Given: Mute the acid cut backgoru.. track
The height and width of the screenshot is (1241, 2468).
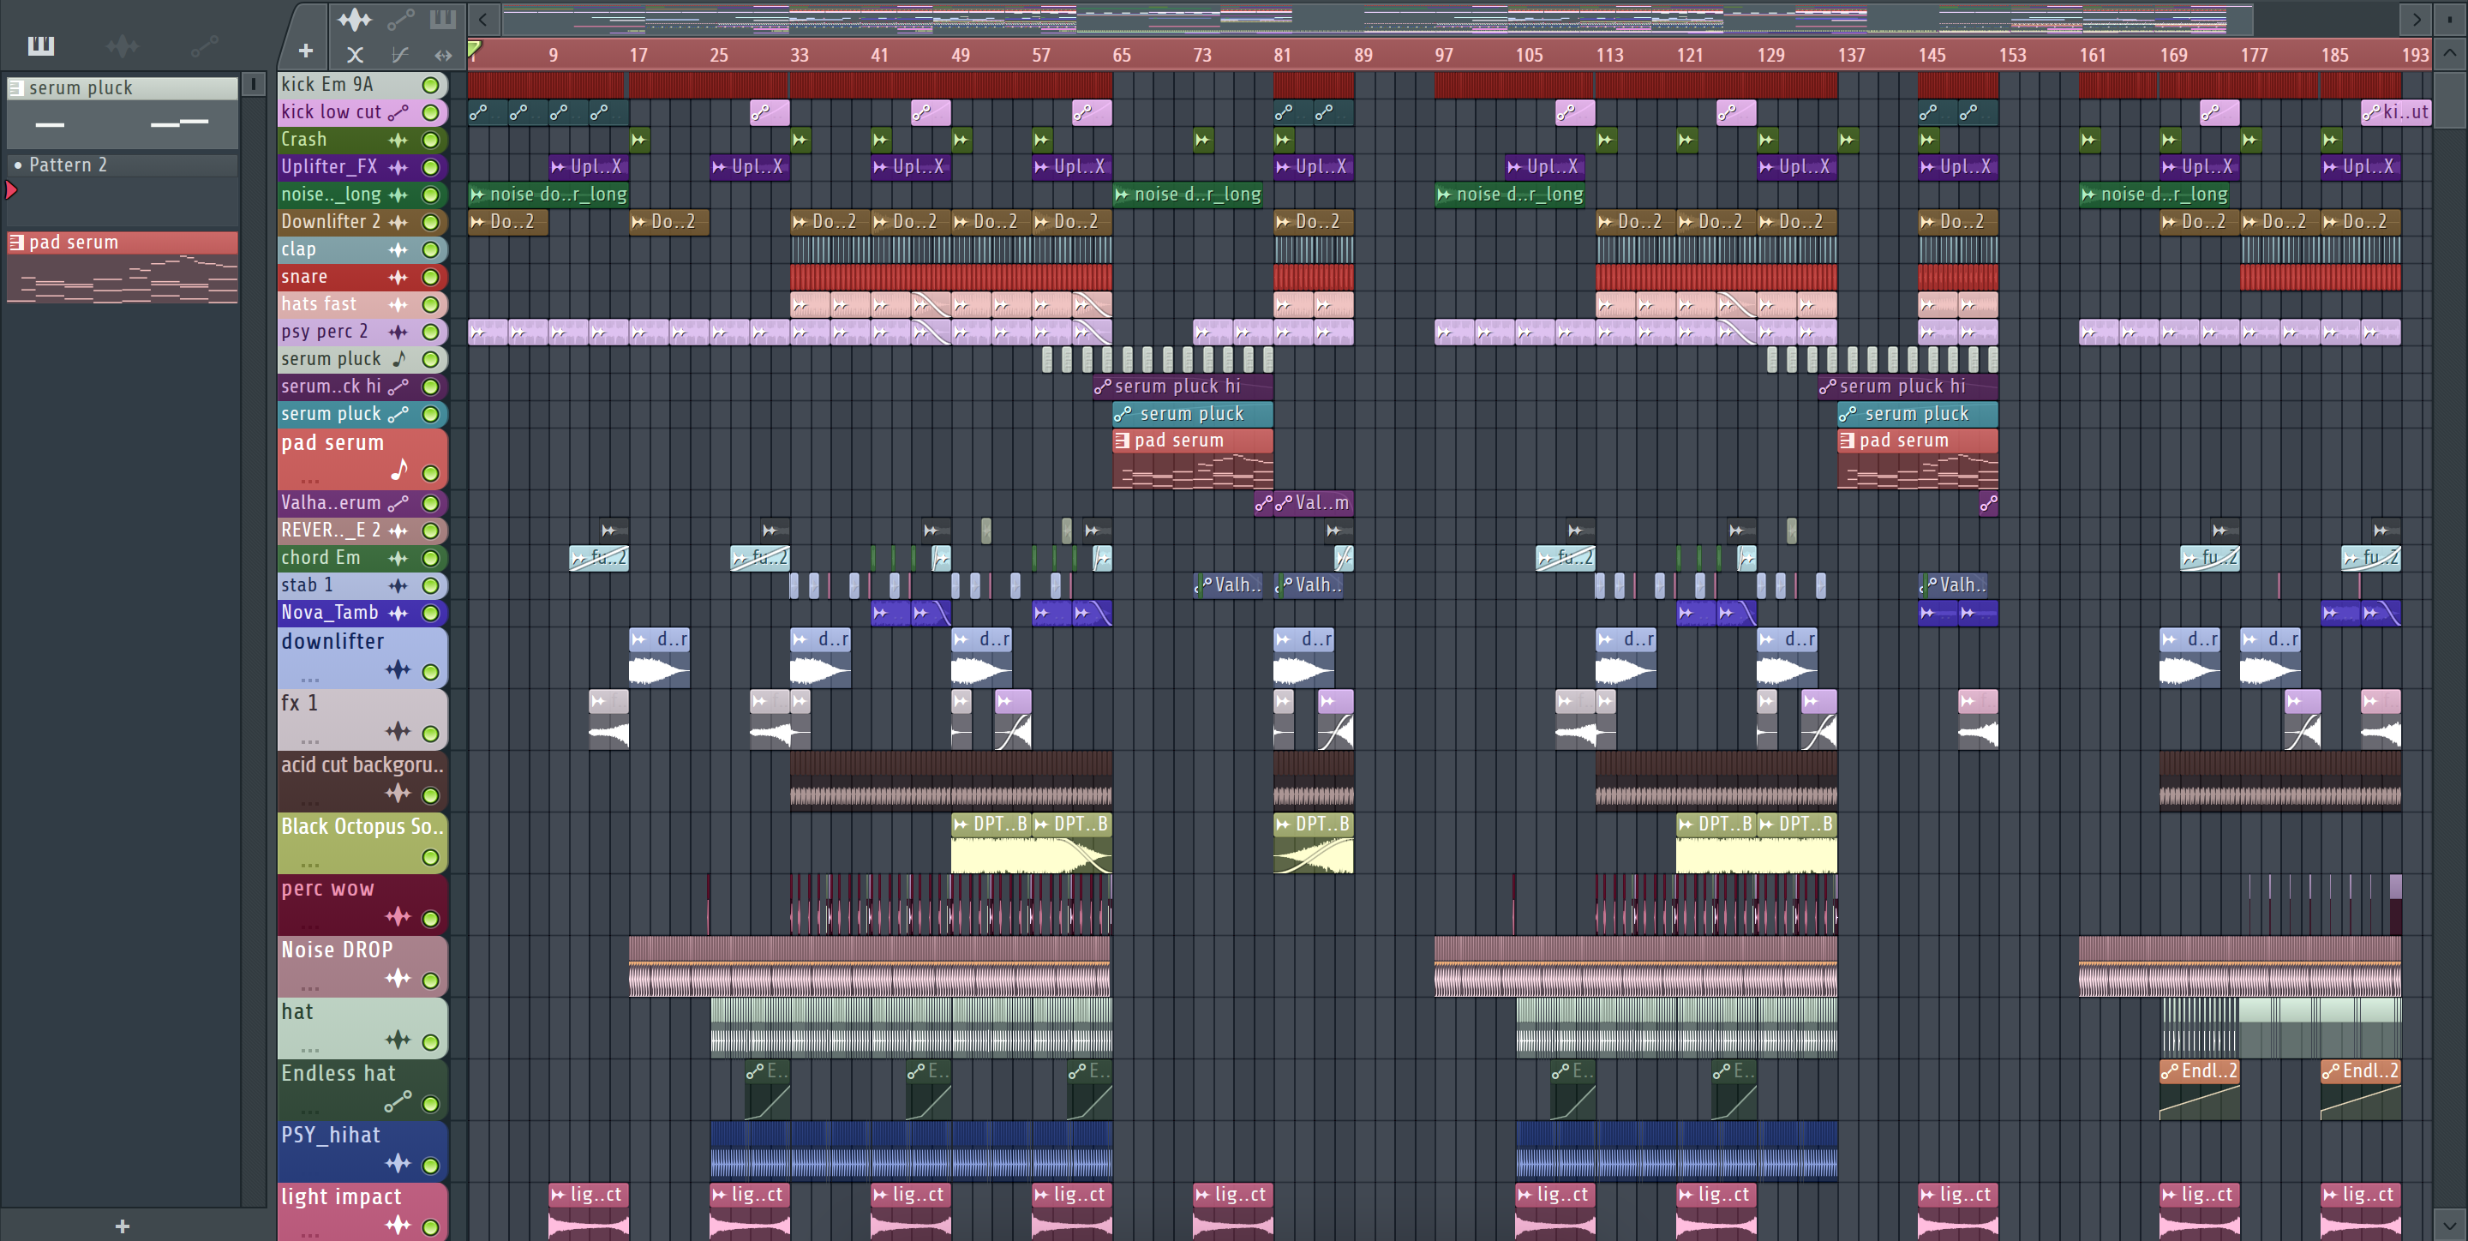Looking at the screenshot, I should click(x=431, y=795).
